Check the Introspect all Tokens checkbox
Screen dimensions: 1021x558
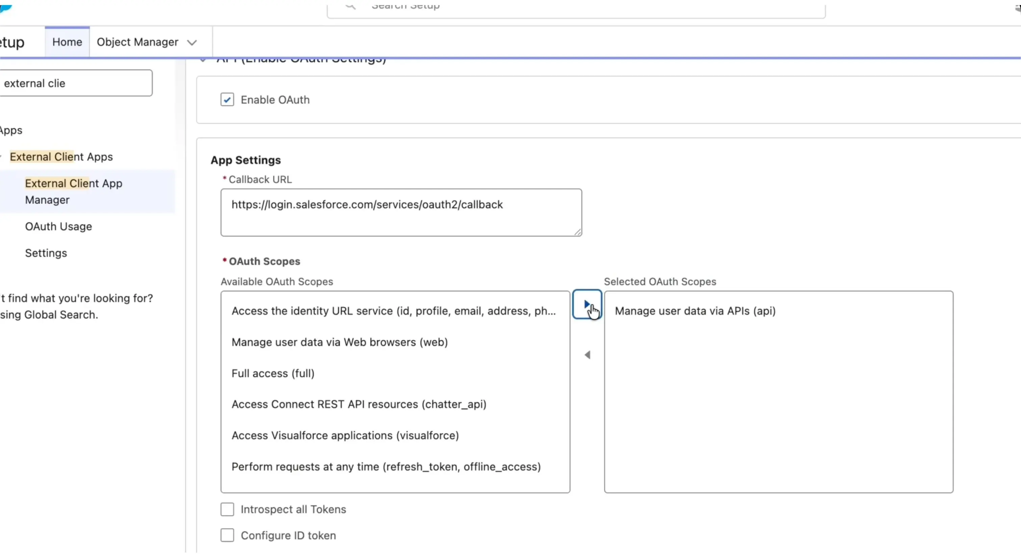pyautogui.click(x=227, y=509)
